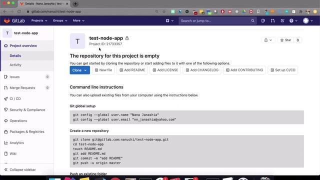Open the More menu
Viewport: 320px width, 180px height.
click(x=78, y=20)
